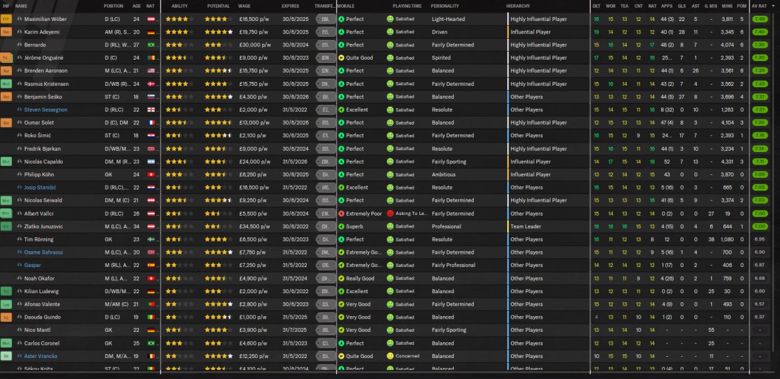Sort by the HIERARCHY column header
This screenshot has width=780, height=379.
[x=518, y=6]
